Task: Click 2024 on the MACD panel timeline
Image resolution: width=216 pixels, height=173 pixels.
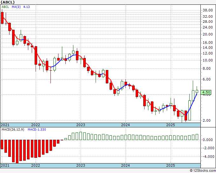Action: point(125,165)
